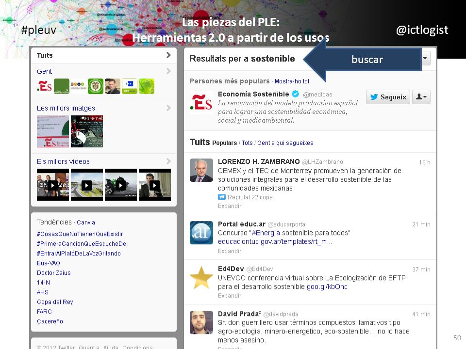466x349 pixels.
Task: Click Canvia link beside Tendències
Action: click(86, 222)
